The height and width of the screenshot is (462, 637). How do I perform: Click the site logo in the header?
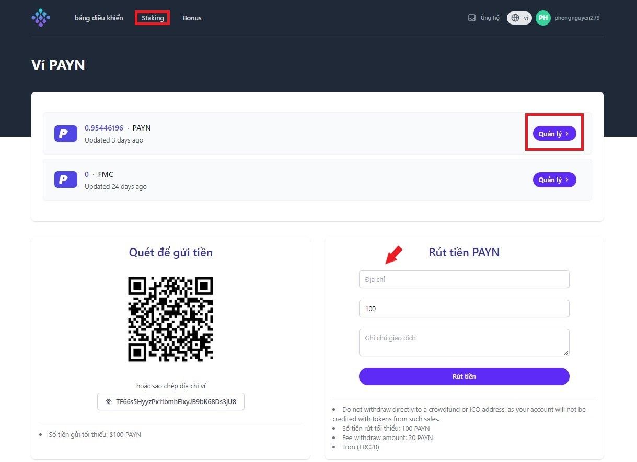(x=41, y=18)
